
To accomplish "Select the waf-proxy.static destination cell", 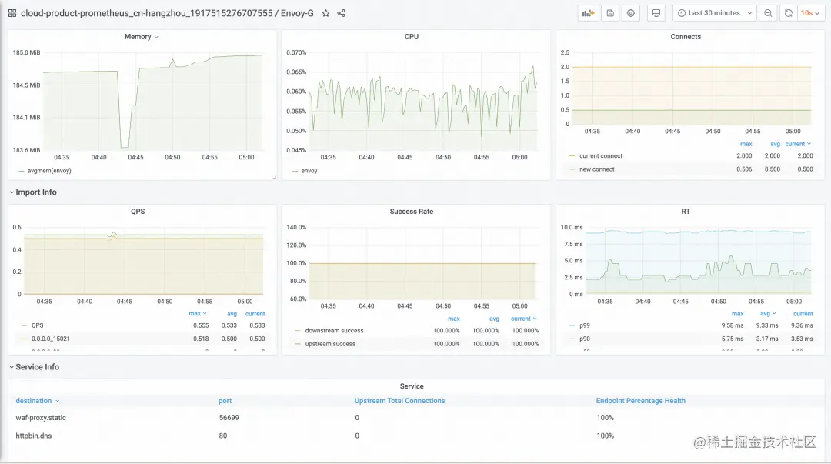I will 41,418.
